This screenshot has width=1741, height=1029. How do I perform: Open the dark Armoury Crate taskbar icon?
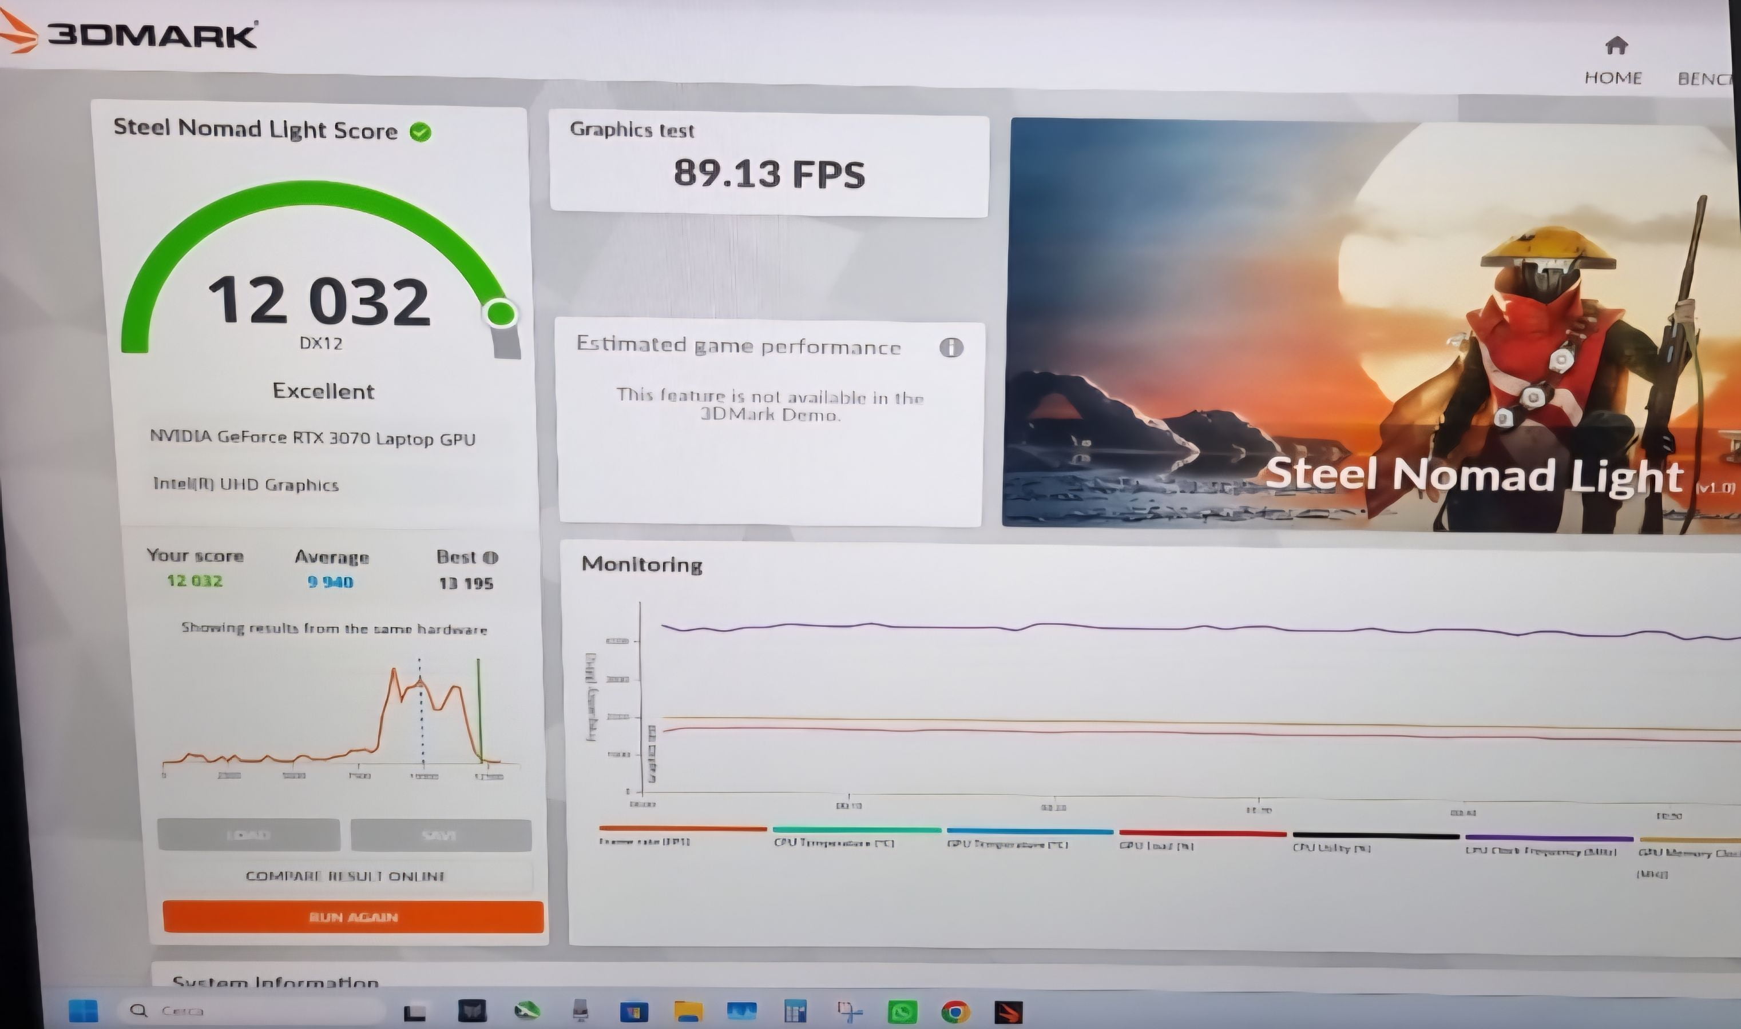coord(472,1011)
